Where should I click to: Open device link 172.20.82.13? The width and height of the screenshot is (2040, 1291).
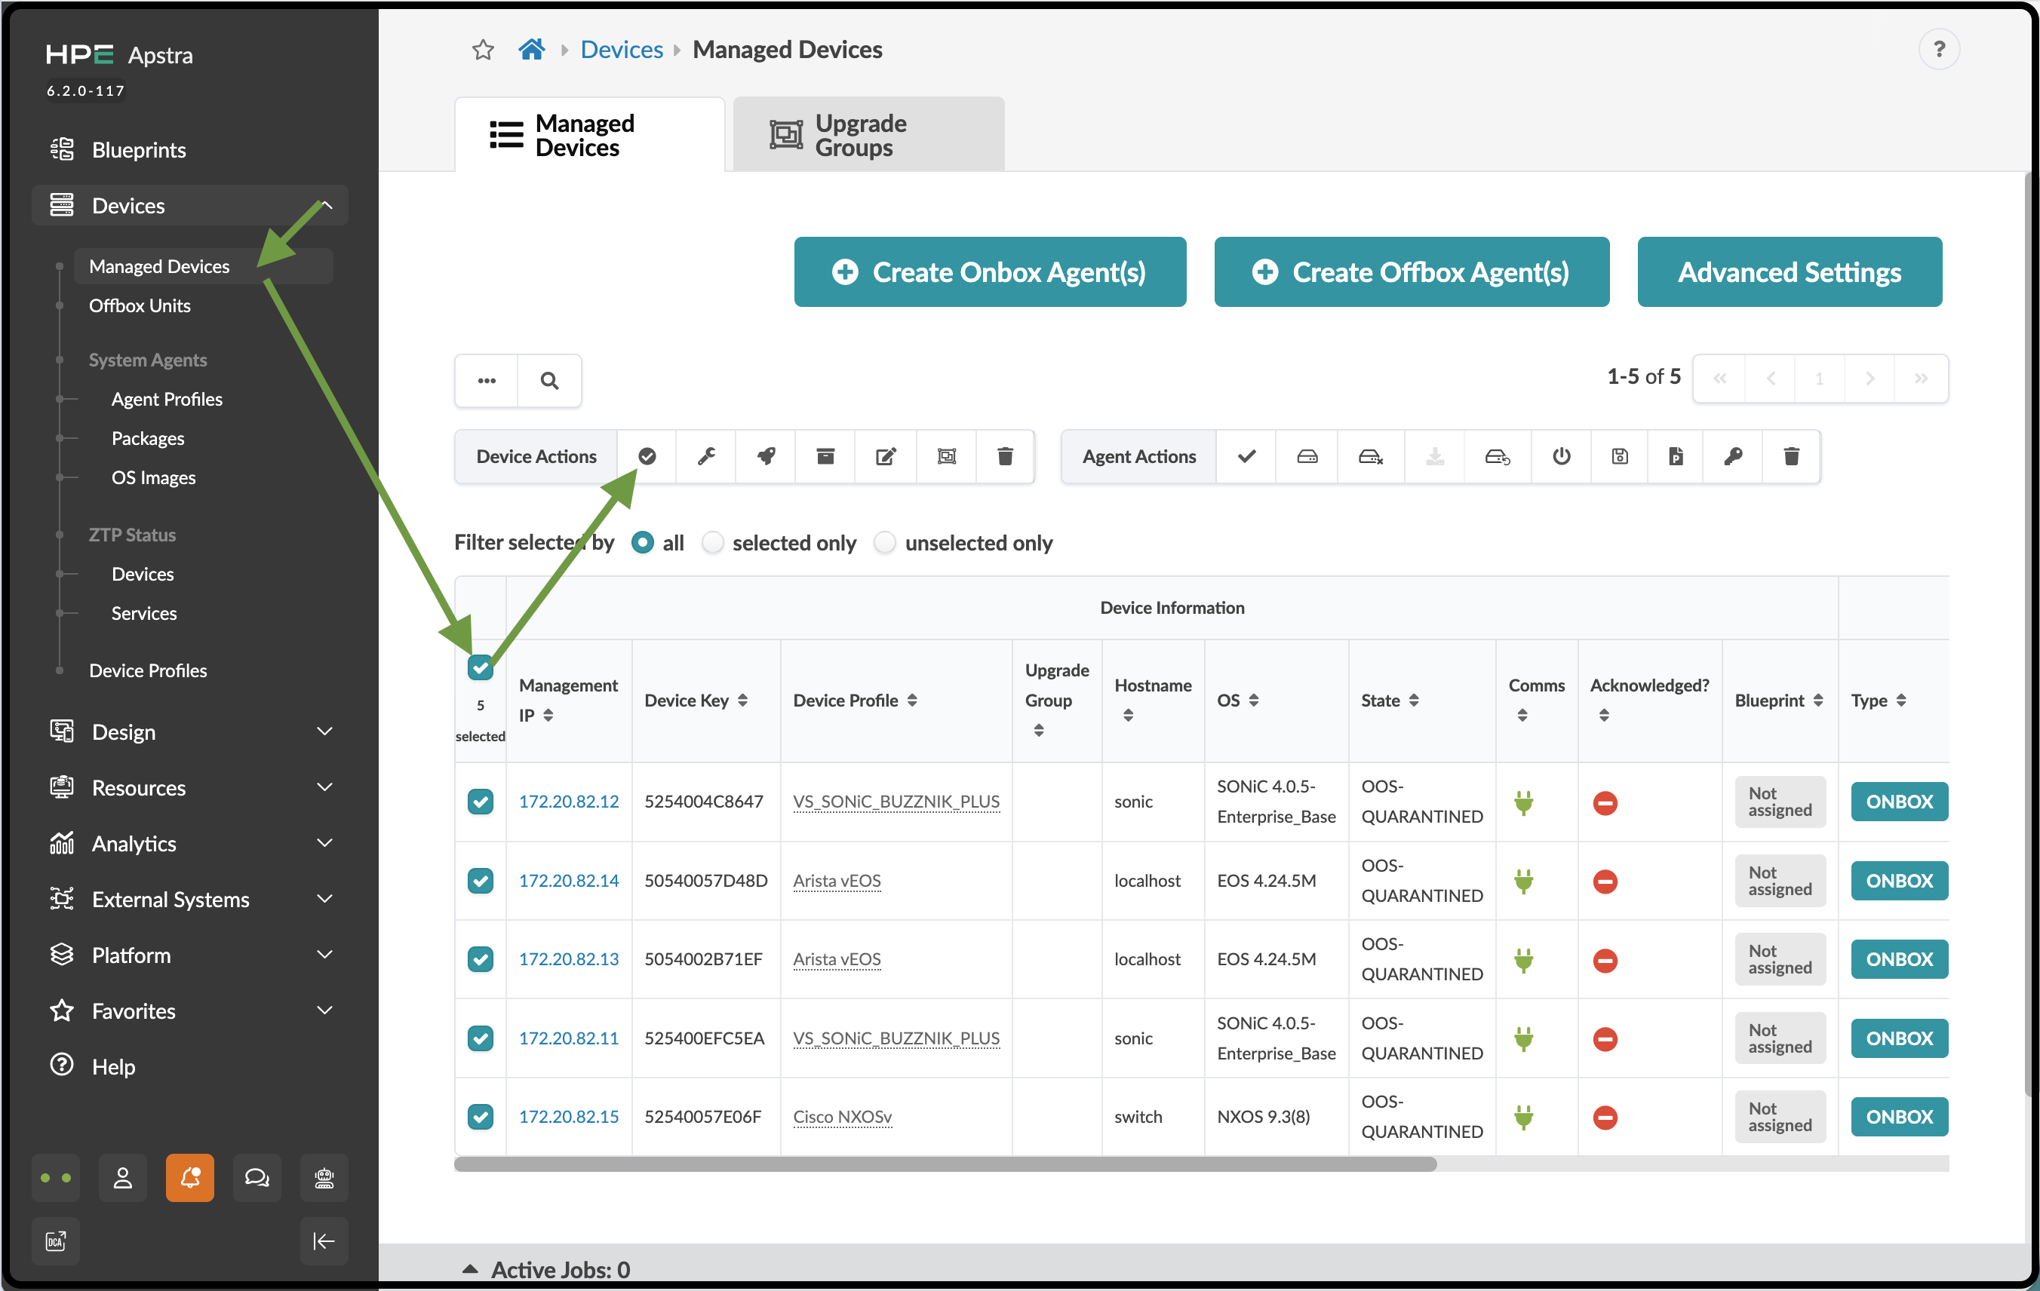coord(568,959)
